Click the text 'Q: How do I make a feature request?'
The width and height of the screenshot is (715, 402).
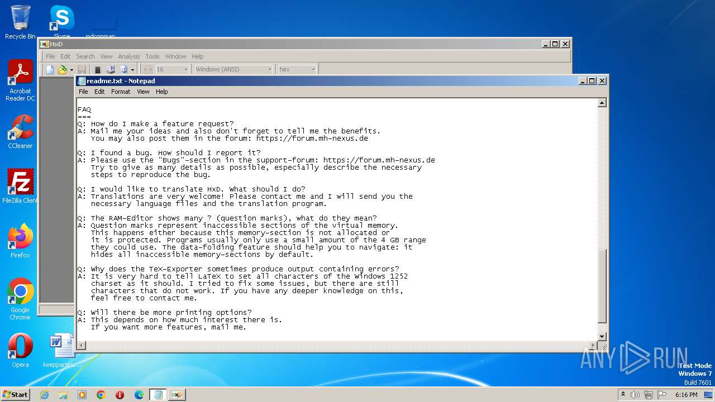156,124
